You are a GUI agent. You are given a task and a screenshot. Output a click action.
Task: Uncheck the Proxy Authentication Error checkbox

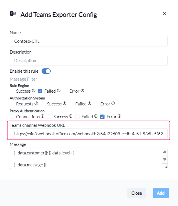pyautogui.click(x=103, y=117)
